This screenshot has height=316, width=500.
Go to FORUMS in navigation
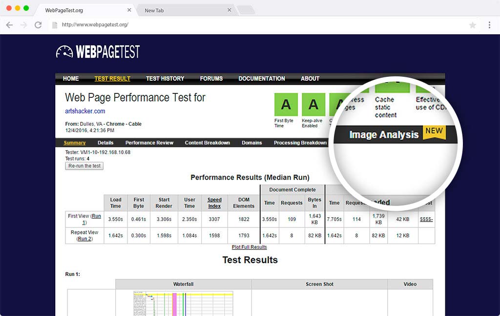click(x=211, y=79)
